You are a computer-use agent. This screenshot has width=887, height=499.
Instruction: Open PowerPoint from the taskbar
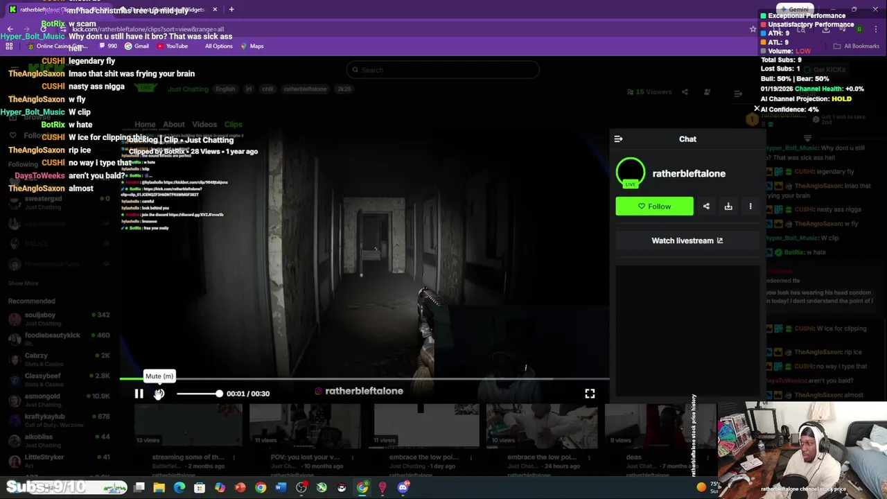pos(240,488)
